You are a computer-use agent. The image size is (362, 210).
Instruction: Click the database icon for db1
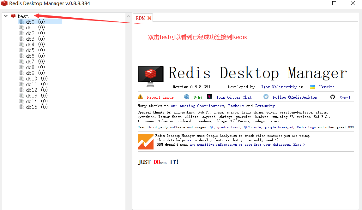click(x=21, y=27)
